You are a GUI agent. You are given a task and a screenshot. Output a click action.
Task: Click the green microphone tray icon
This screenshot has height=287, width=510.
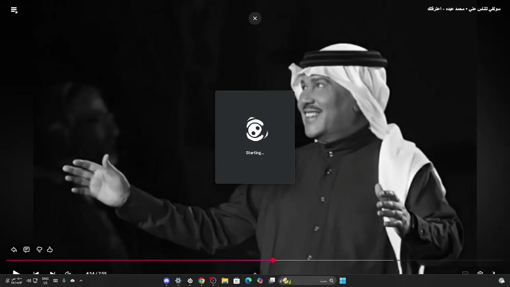64,281
